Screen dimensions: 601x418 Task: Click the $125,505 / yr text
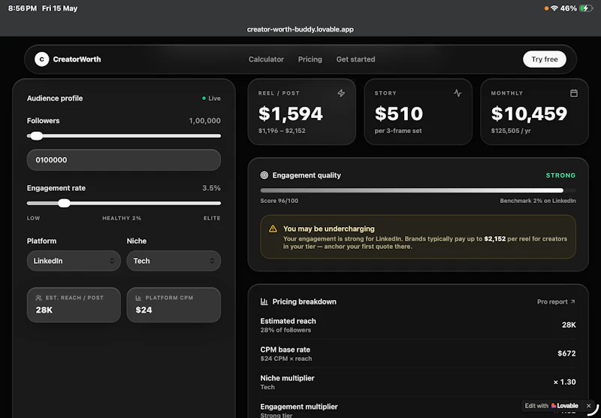[x=511, y=131]
